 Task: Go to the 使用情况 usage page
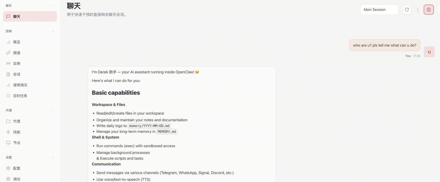(20, 85)
